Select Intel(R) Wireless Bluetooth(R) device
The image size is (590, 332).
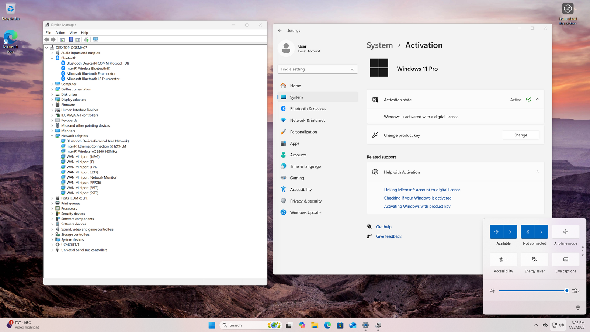coord(88,69)
